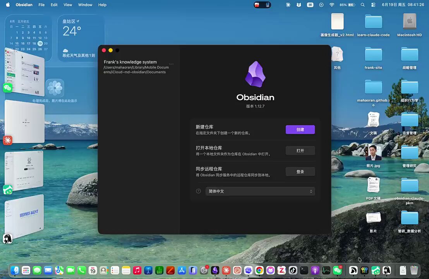Click the language help question mark icon
Image resolution: width=429 pixels, height=279 pixels.
pyautogui.click(x=198, y=191)
